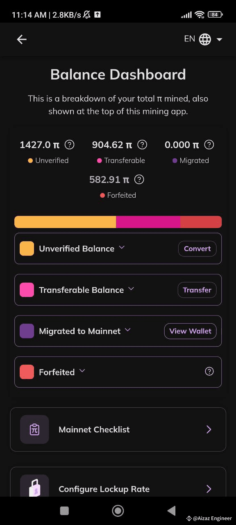Tap the View Wallet button

point(190,331)
